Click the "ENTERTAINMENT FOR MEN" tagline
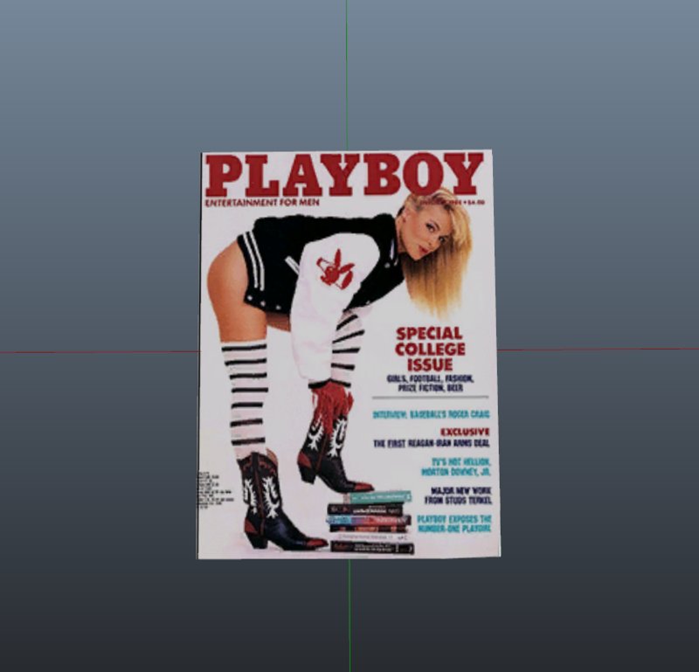Image resolution: width=699 pixels, height=672 pixels. pyautogui.click(x=262, y=203)
